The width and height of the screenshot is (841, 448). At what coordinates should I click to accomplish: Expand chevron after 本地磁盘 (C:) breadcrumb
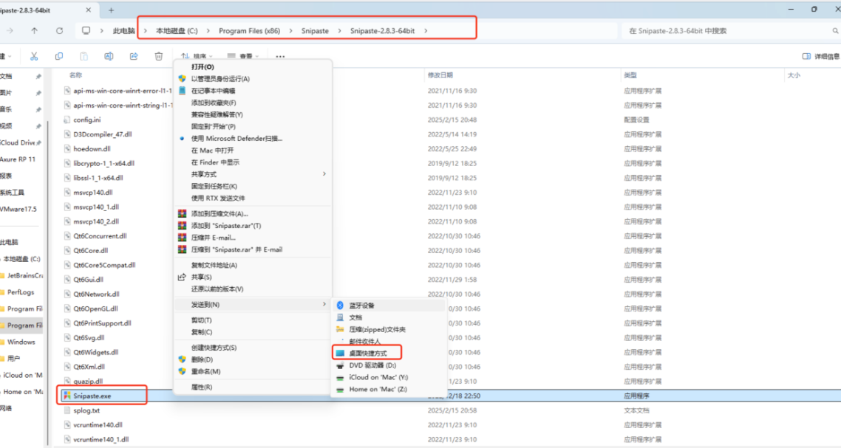(208, 30)
